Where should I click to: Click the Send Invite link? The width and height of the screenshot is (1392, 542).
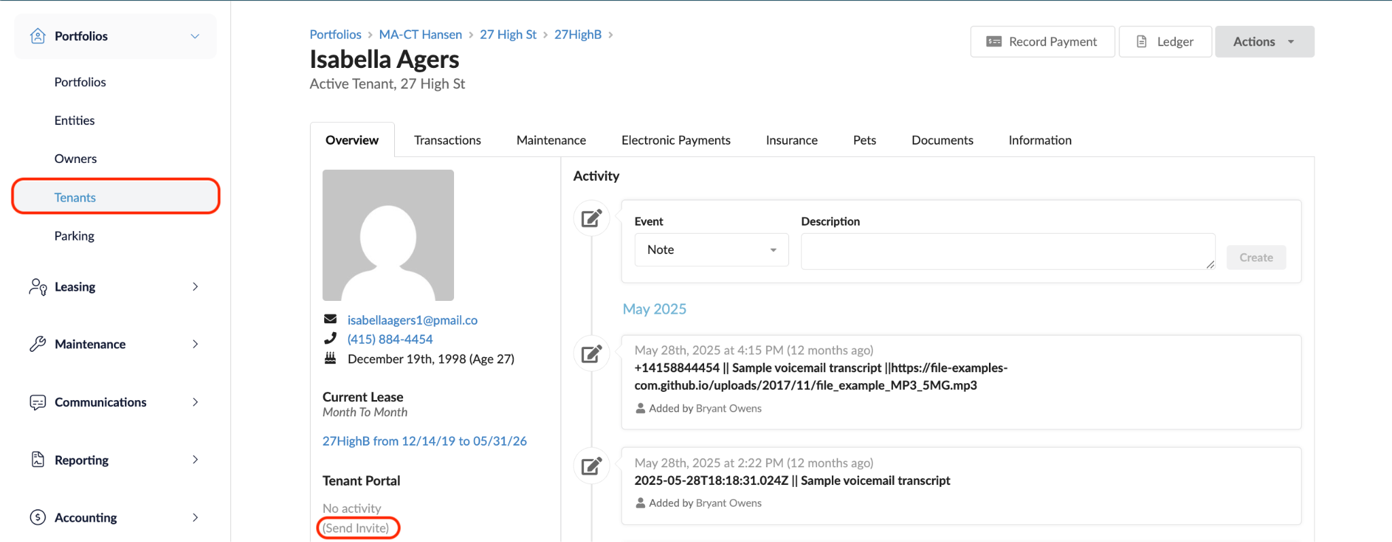coord(355,528)
